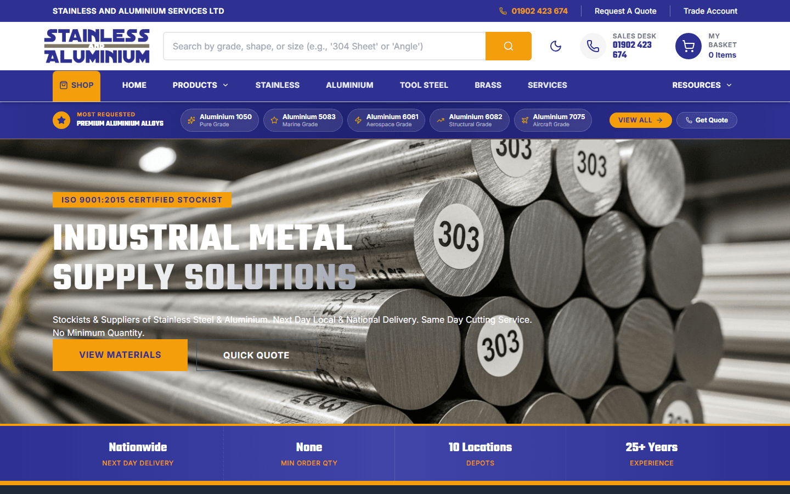This screenshot has height=494, width=790.
Task: Click the Sales Desk phone icon
Action: pos(592,46)
